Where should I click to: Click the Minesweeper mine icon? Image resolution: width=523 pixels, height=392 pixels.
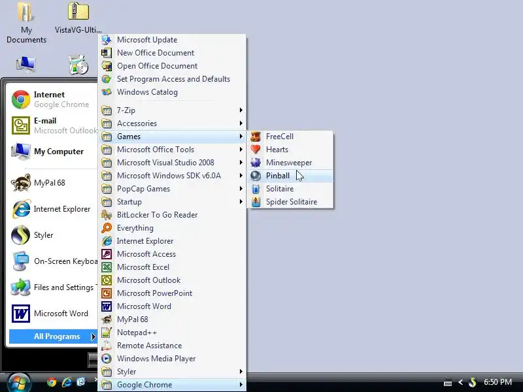coord(256,163)
